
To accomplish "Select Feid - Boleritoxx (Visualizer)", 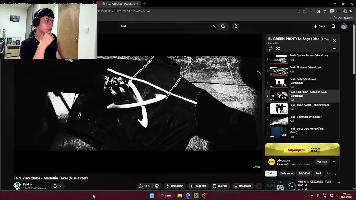I will [x=302, y=120].
